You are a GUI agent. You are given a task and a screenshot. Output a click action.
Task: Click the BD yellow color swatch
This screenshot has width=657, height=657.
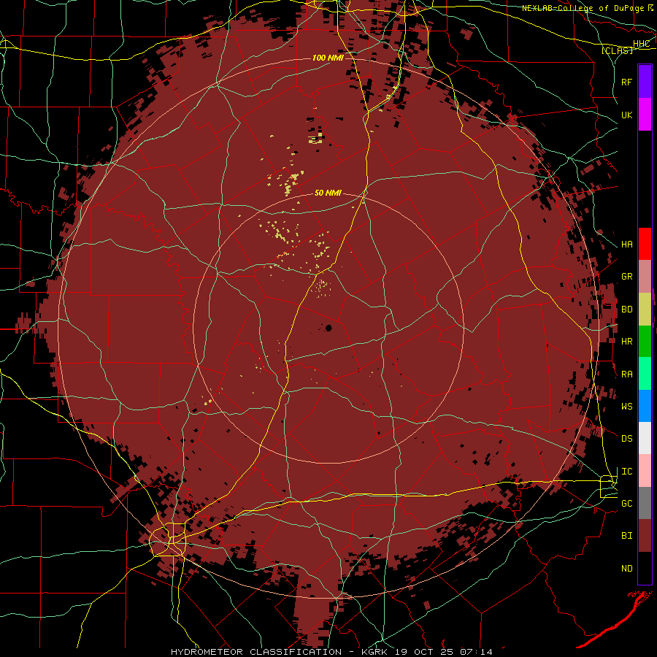pyautogui.click(x=645, y=310)
